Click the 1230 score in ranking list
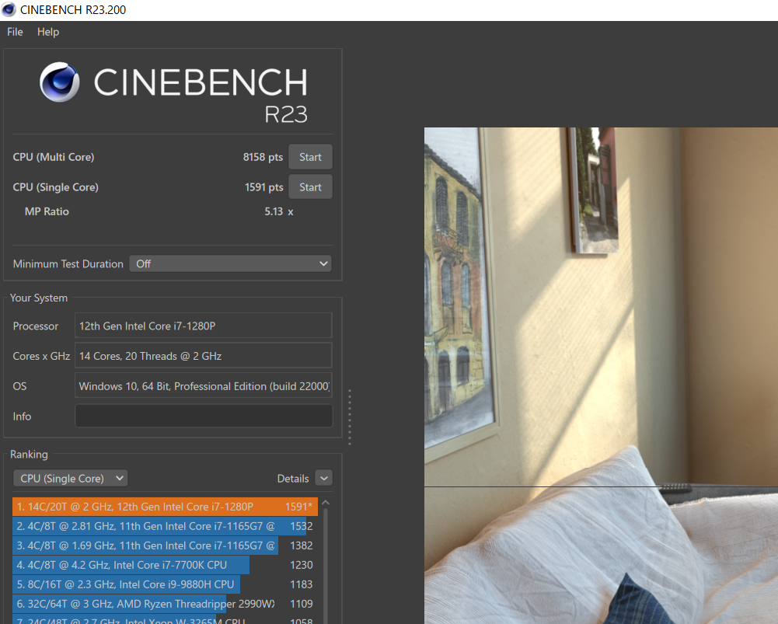 coord(302,565)
